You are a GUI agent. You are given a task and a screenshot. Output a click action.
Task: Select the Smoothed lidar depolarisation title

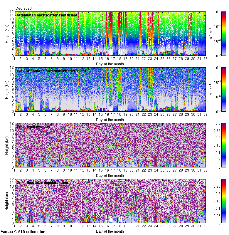pos(42,182)
